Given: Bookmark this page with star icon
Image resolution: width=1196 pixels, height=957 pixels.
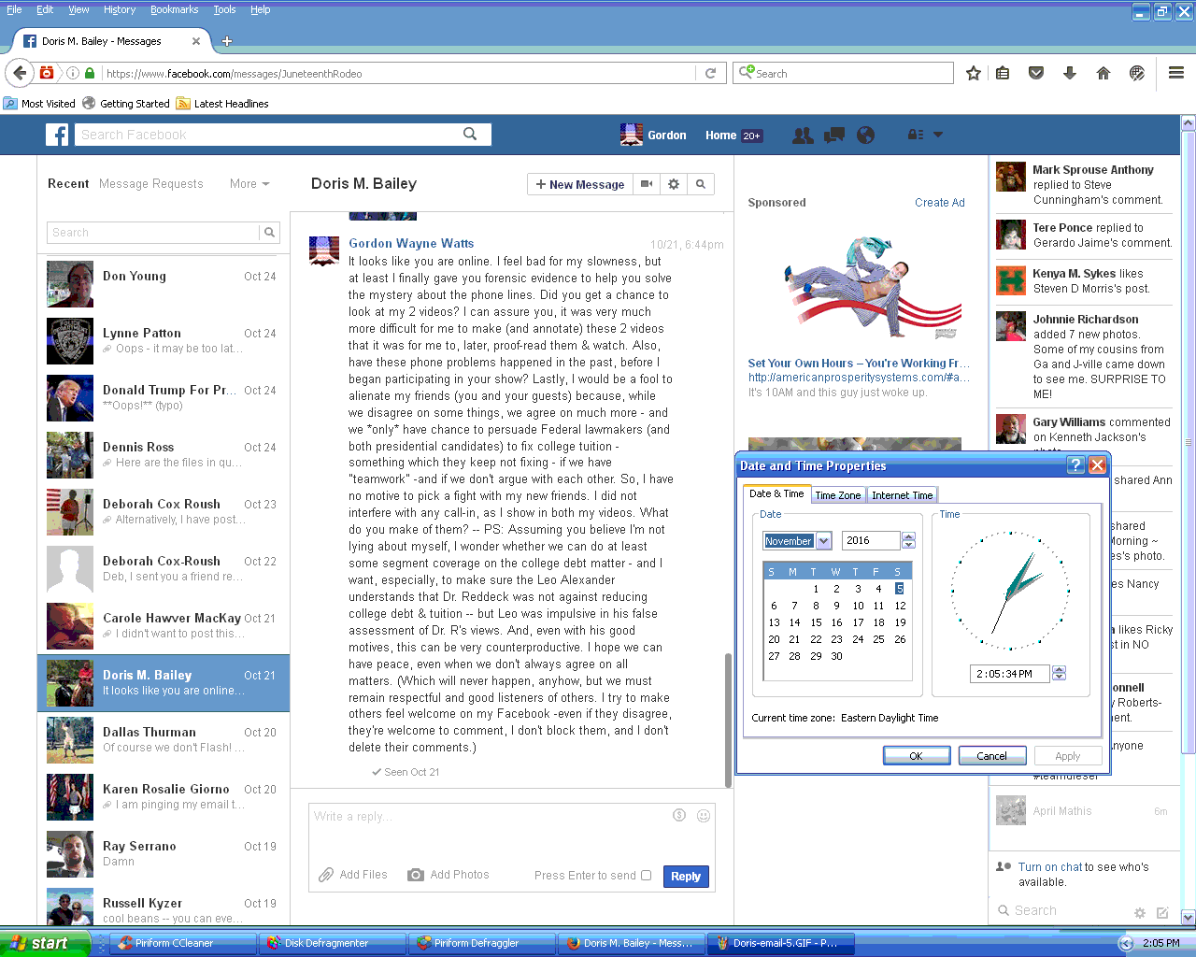Looking at the screenshot, I should pos(973,73).
